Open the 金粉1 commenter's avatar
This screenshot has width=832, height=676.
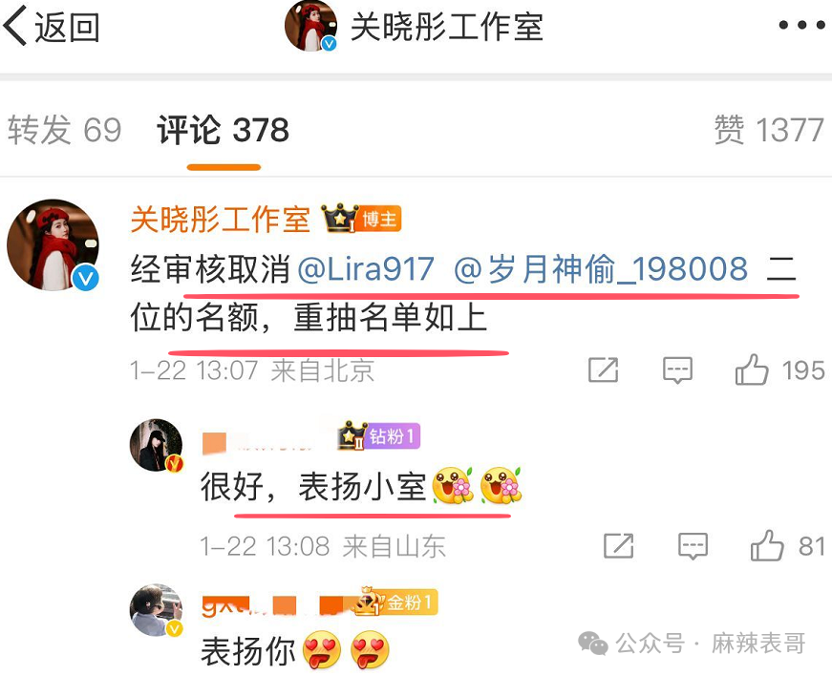coord(156,610)
